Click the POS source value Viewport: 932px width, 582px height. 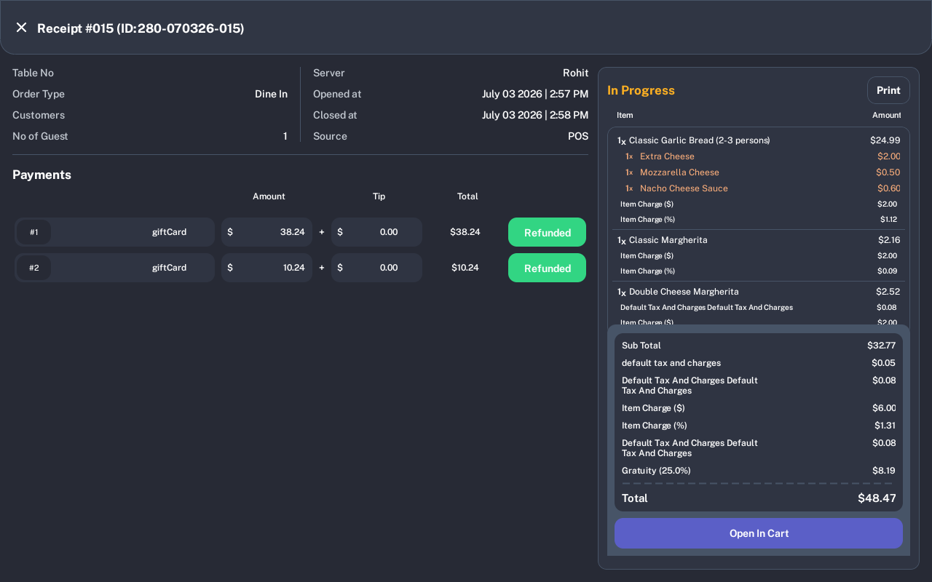click(x=578, y=136)
